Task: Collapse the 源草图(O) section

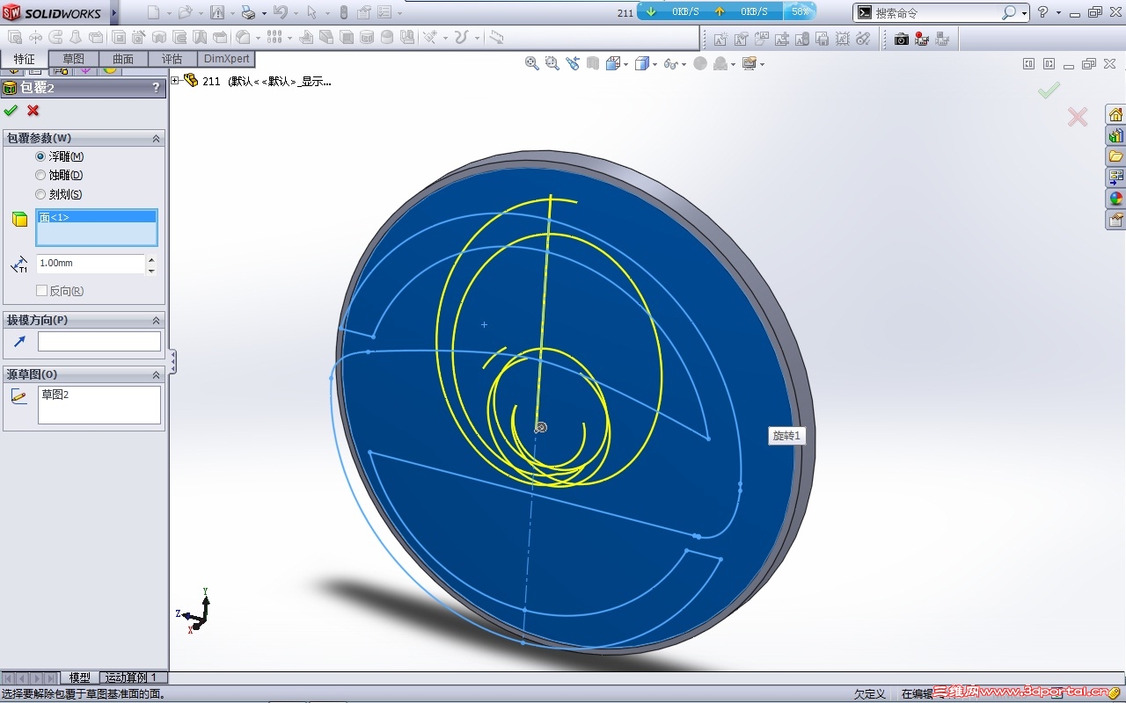Action: click(x=157, y=375)
